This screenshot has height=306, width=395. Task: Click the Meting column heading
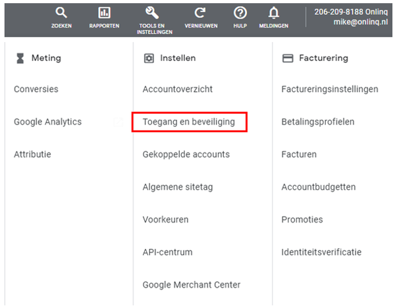point(46,58)
